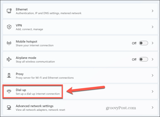
Task: Click the Airplane mode plane icon
Action: coord(9,59)
